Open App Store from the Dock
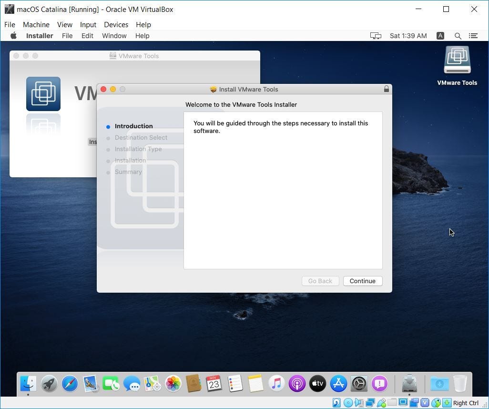The width and height of the screenshot is (489, 409). pyautogui.click(x=338, y=383)
